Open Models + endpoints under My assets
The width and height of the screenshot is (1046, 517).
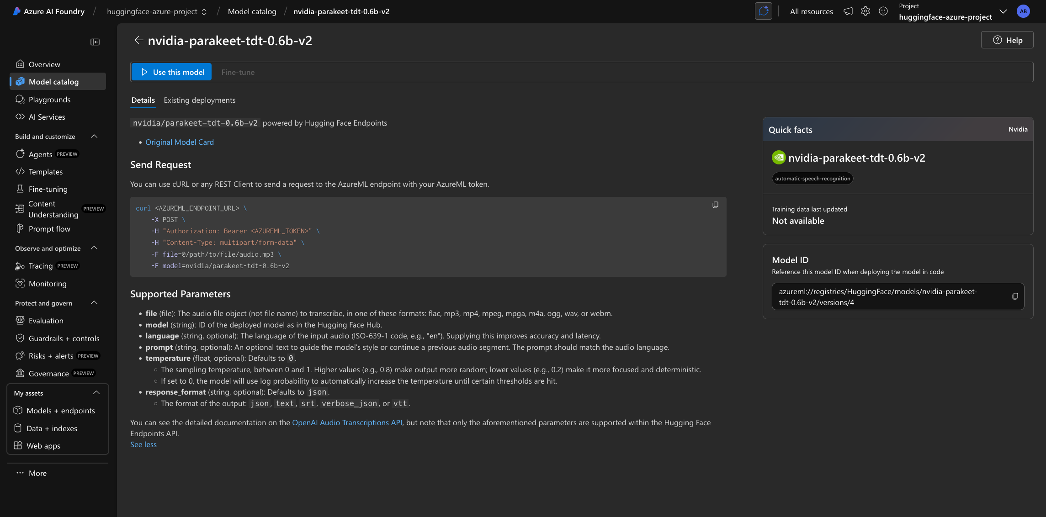(x=61, y=410)
